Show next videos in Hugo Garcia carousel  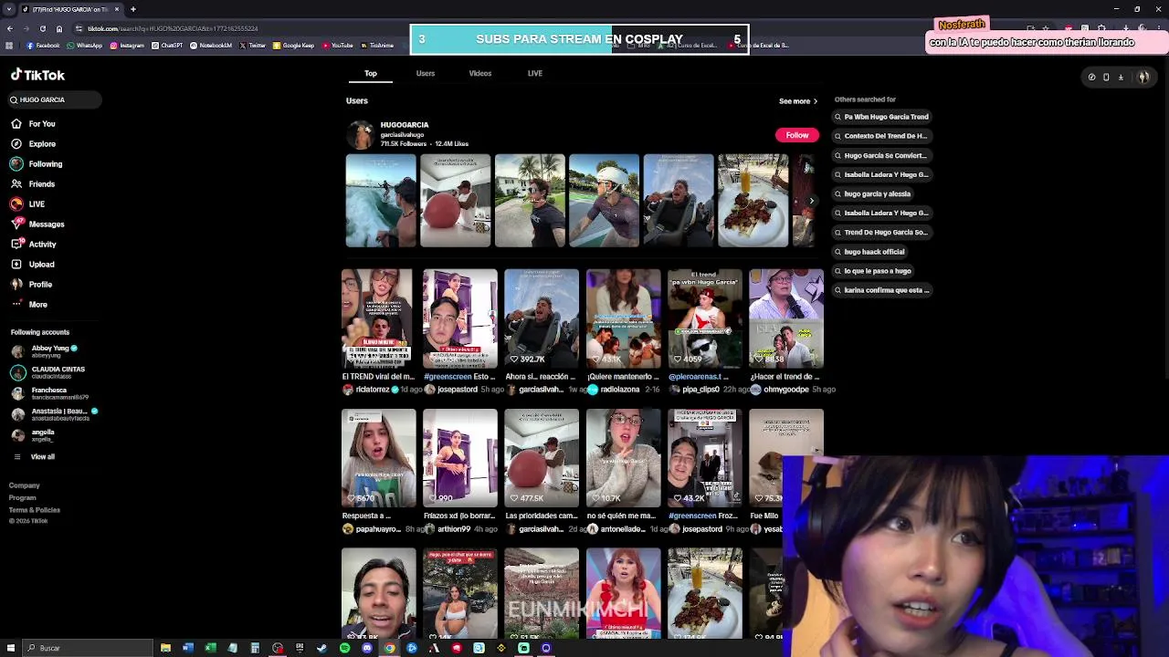pos(812,201)
